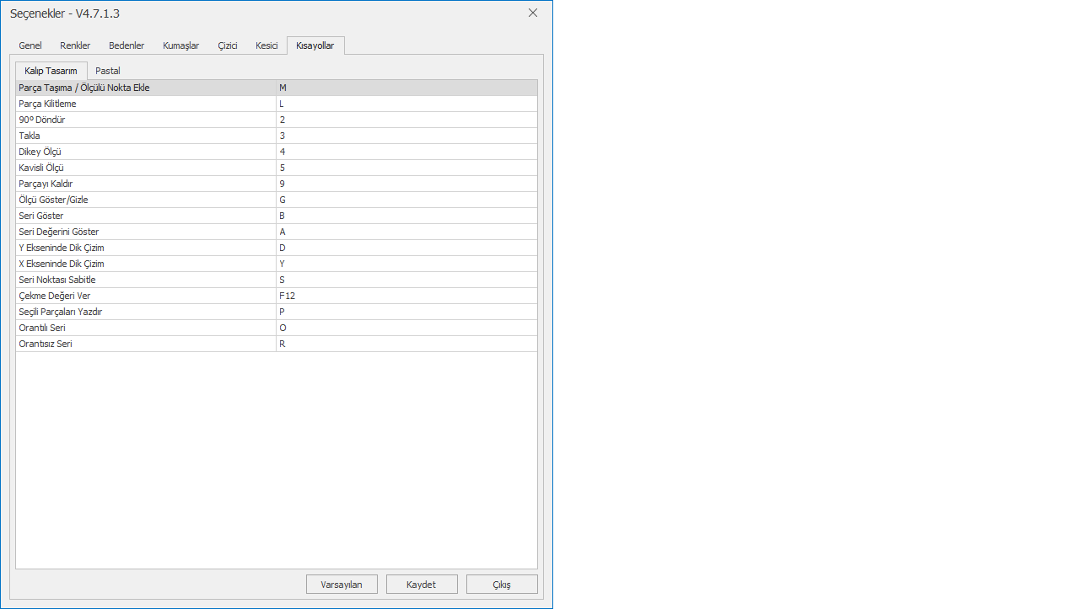
Task: Open the Çizici tab
Action: click(x=228, y=45)
